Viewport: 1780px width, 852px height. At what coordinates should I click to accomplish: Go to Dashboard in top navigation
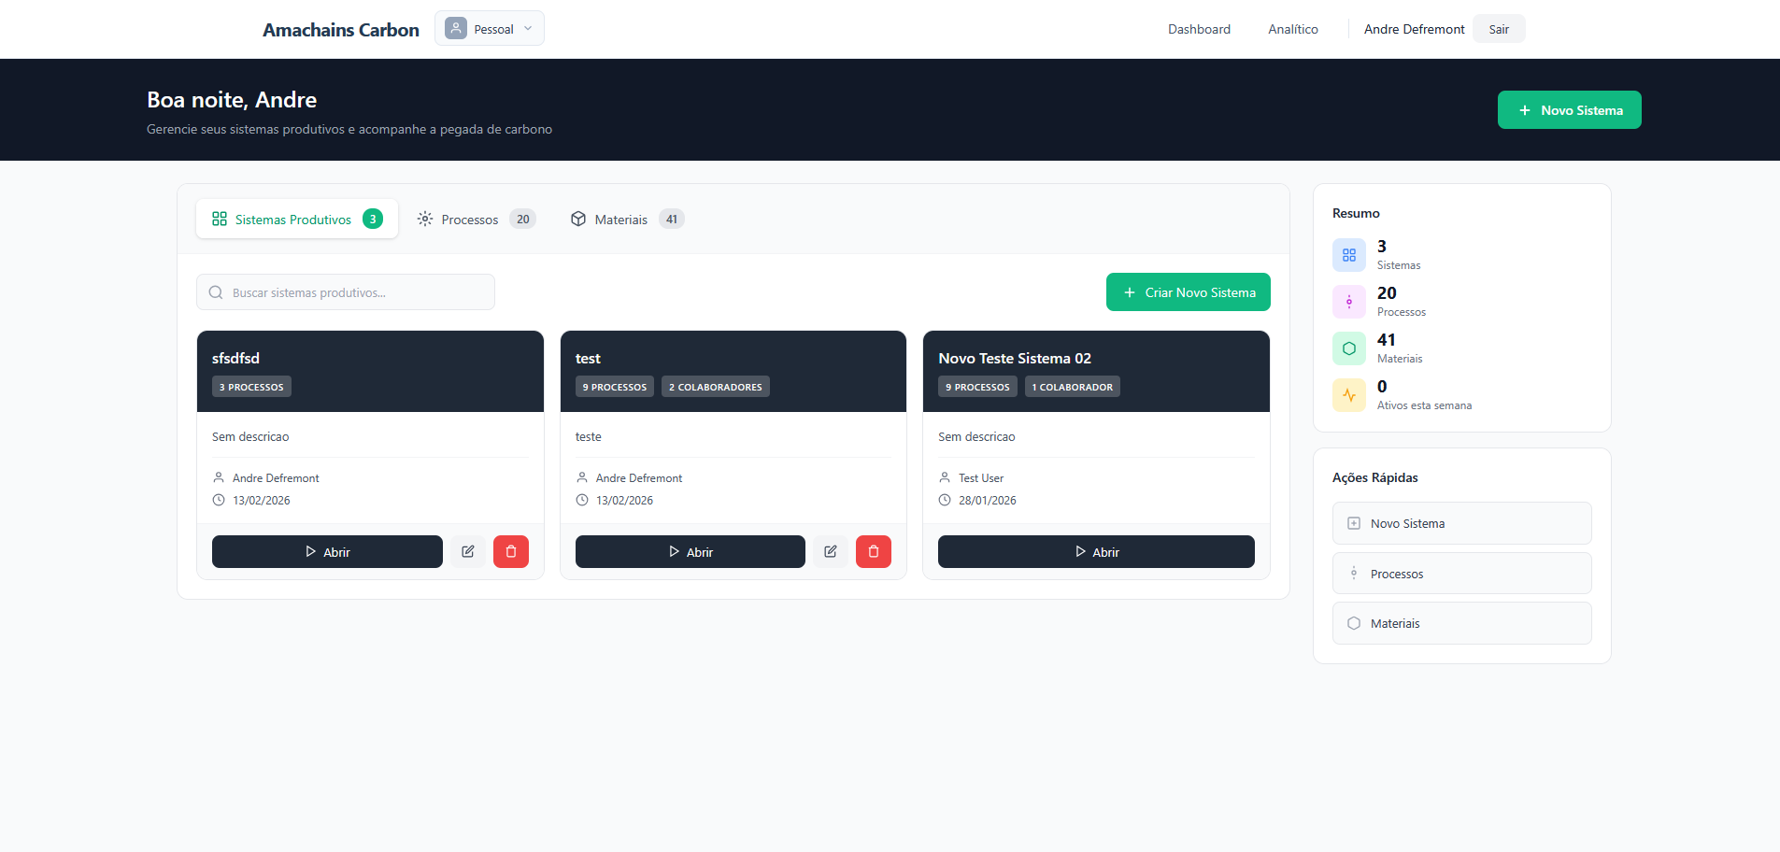point(1199,29)
